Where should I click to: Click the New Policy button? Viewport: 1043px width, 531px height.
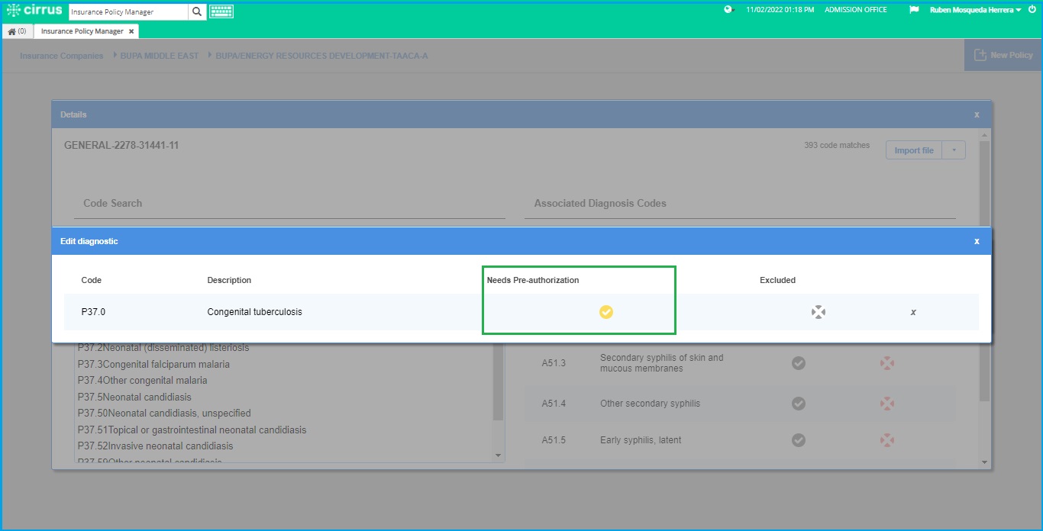1003,55
